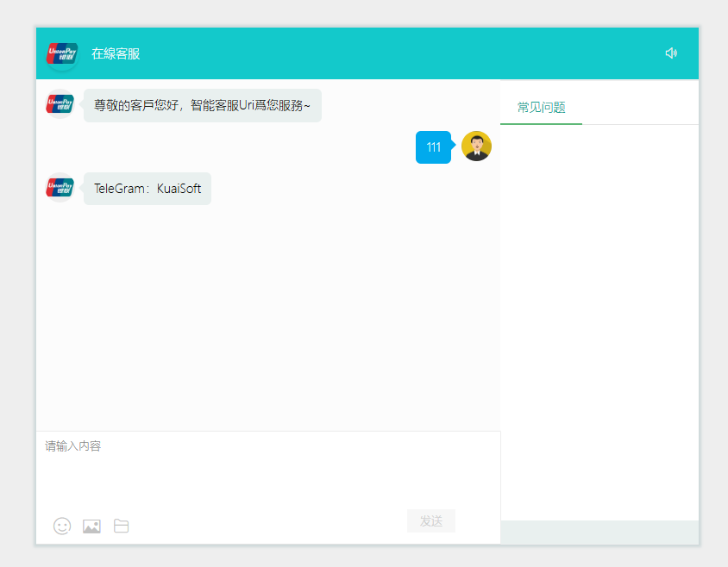728x567 pixels.
Task: Mute the chat notification sound
Action: 671,53
